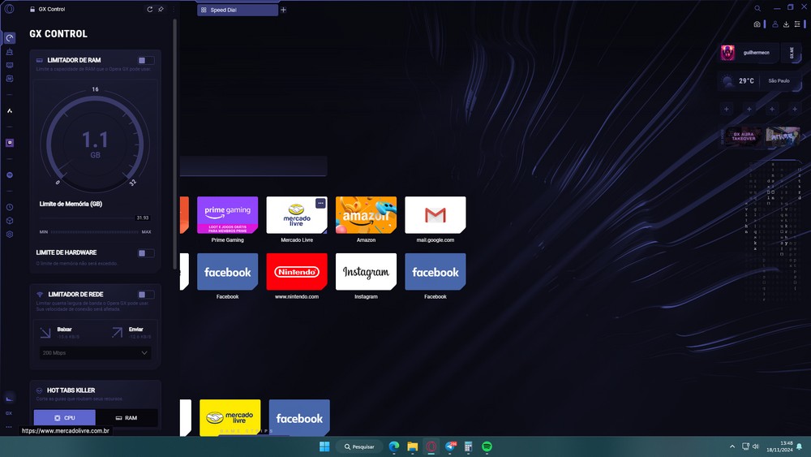
Task: Open the downloads icon in the toolbar
Action: [x=786, y=24]
